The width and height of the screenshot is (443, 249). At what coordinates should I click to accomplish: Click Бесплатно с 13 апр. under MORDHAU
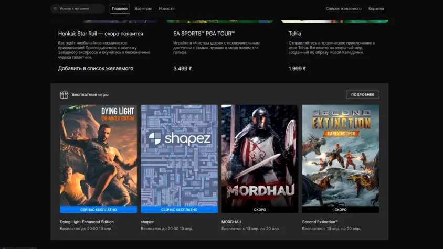(250, 229)
